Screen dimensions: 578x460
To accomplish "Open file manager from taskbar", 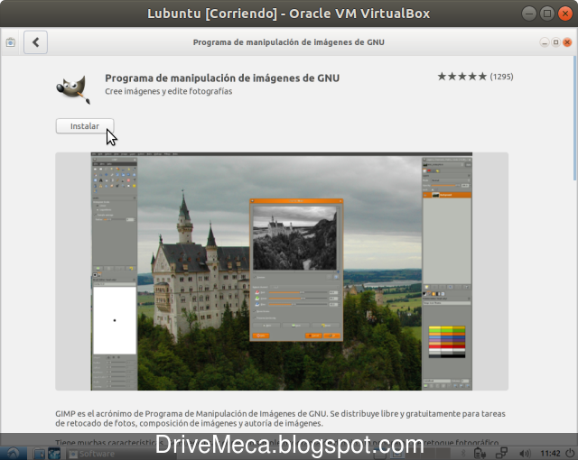I will 39,454.
